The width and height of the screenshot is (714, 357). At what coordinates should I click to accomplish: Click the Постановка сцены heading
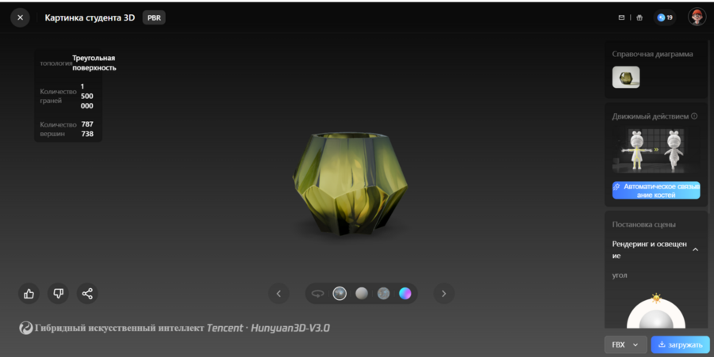643,225
